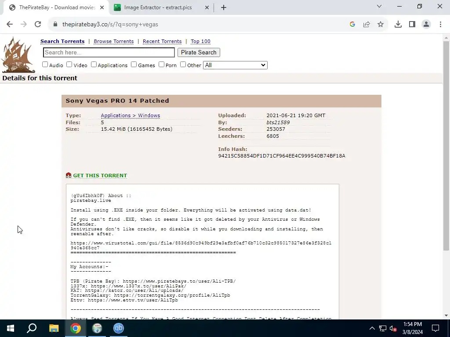Click the address bar URL
450x337 pixels.
coord(110,25)
